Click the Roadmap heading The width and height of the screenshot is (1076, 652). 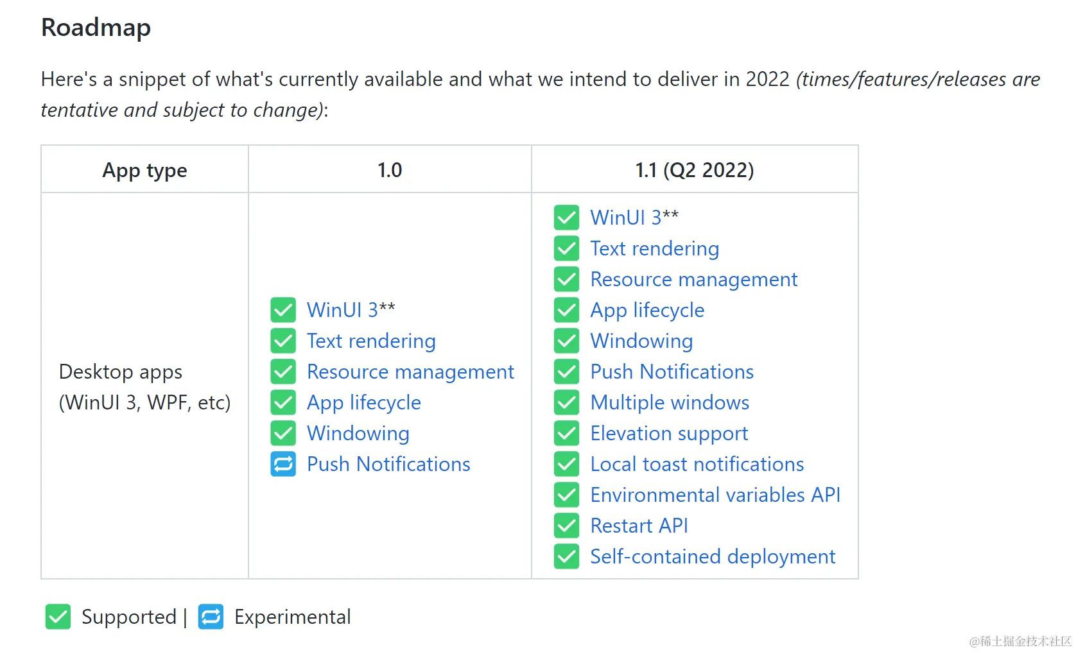[x=96, y=28]
